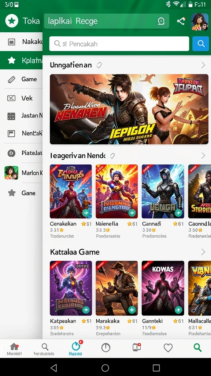This screenshot has height=376, width=211.
Task: Click the Maienelia title text
Action: (x=107, y=224)
